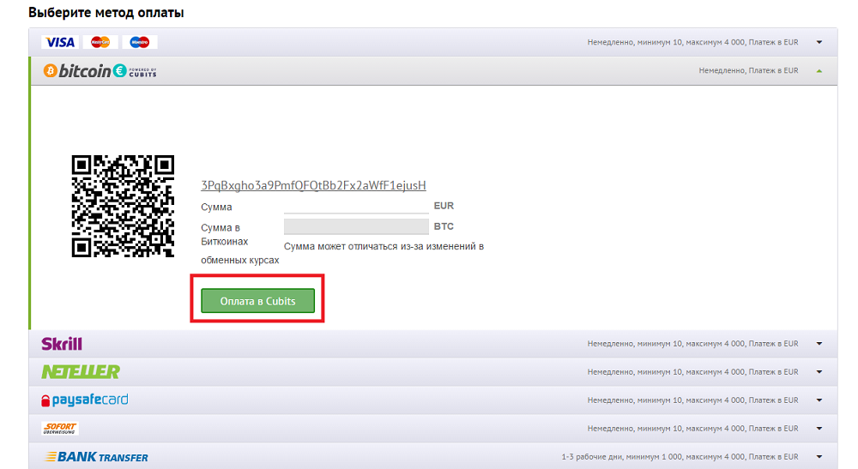Select the paysafecard logo
Screen dimensions: 858x469
tap(85, 400)
